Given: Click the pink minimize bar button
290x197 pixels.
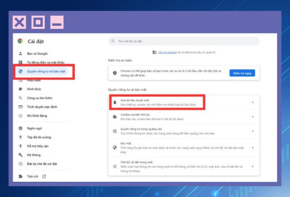Looking at the screenshot, I should pos(57,22).
